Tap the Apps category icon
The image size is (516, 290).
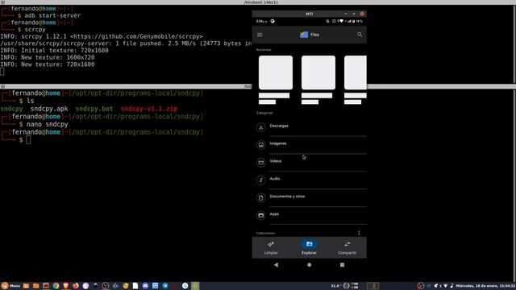pyautogui.click(x=261, y=215)
